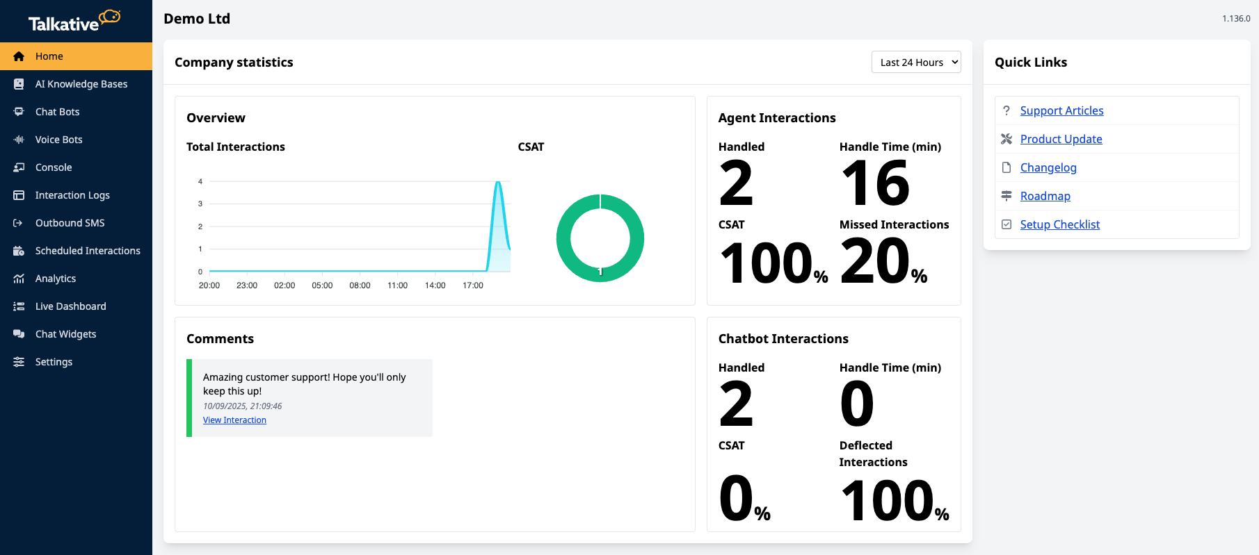The width and height of the screenshot is (1259, 555).
Task: Click the Live Dashboard list icon
Action: coord(19,306)
